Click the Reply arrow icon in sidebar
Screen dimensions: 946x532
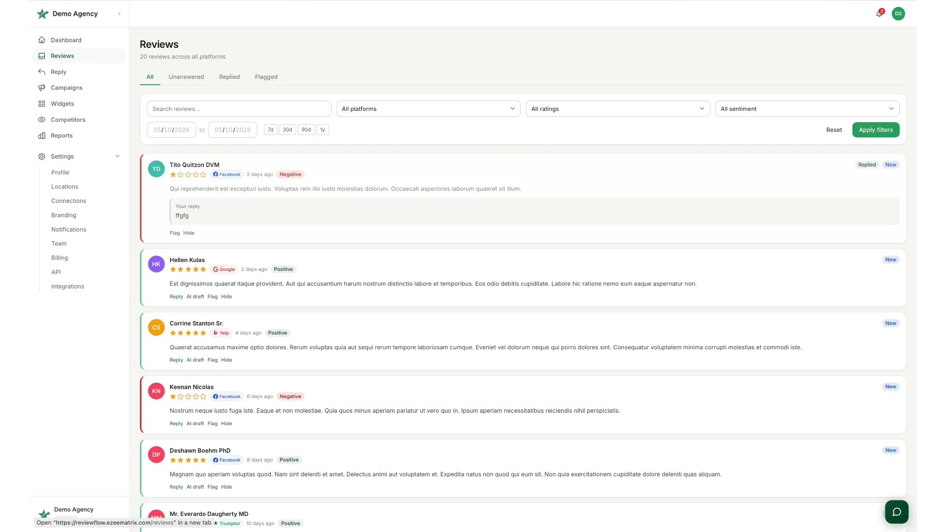pyautogui.click(x=42, y=72)
